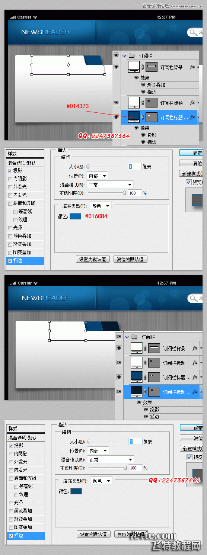This screenshot has height=555, width=207.
Task: Toggle the 预览 checkbox in the lower dialog
Action: [190, 457]
